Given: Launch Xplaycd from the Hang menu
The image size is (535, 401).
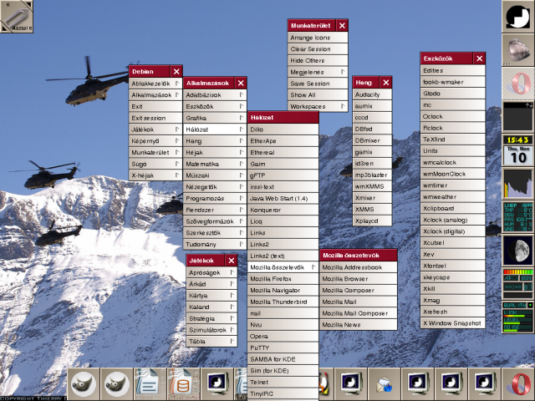Looking at the screenshot, I should point(372,221).
